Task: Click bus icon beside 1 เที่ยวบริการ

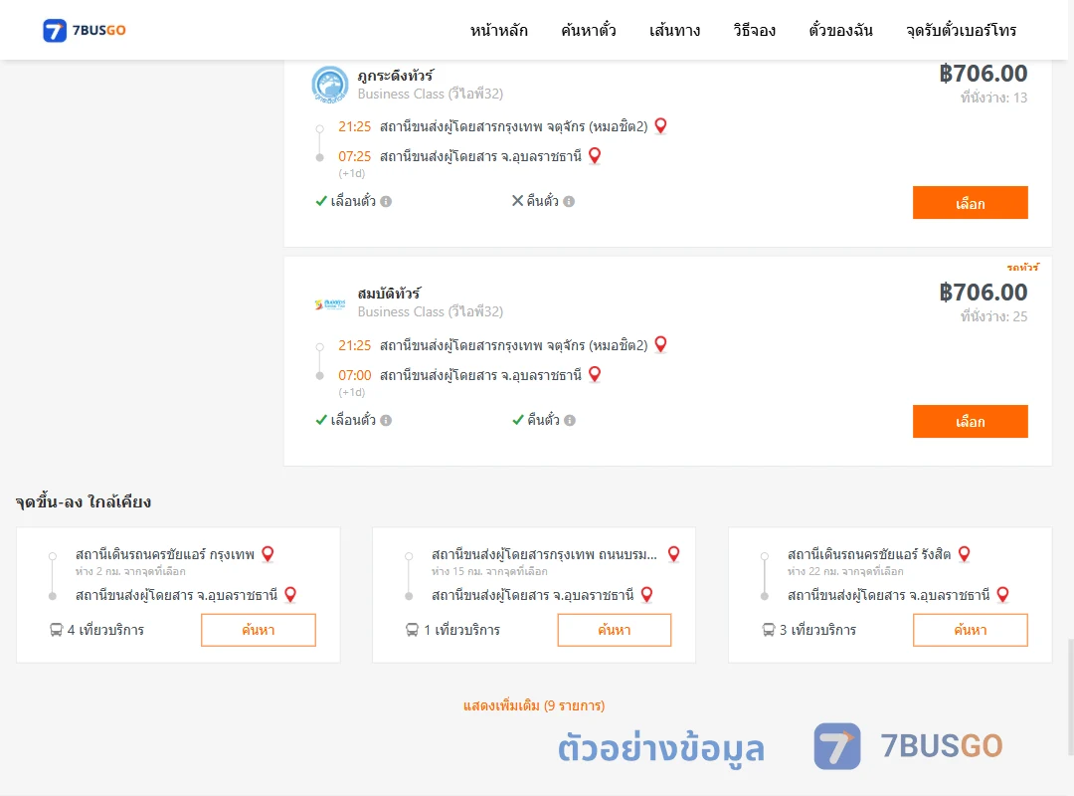Action: tap(412, 630)
